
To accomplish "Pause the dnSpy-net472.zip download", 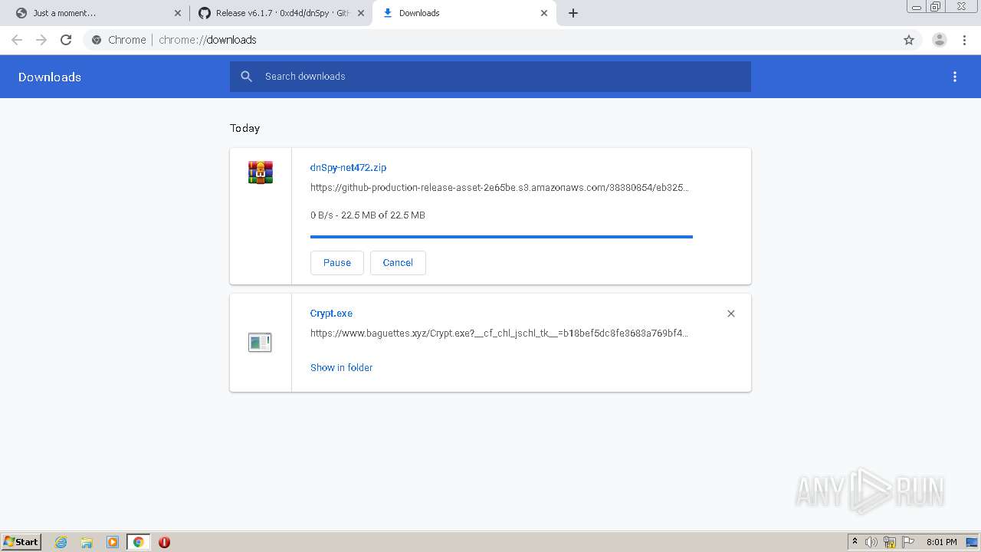I will pyautogui.click(x=337, y=263).
